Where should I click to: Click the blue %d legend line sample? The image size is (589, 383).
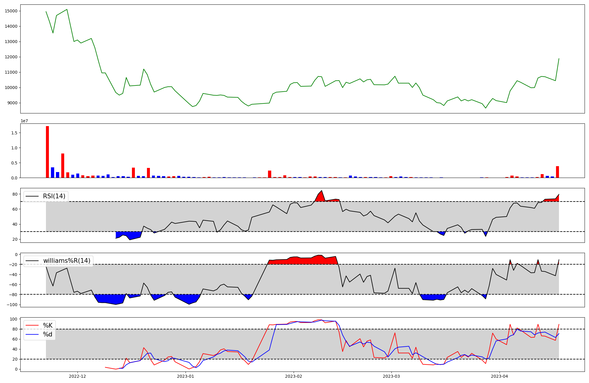(32, 334)
